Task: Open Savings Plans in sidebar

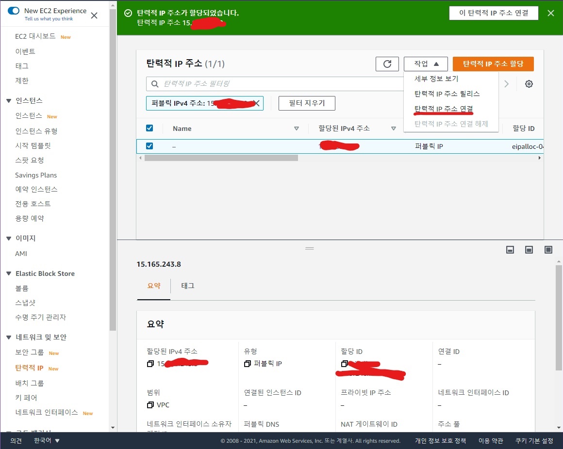Action: (36, 175)
